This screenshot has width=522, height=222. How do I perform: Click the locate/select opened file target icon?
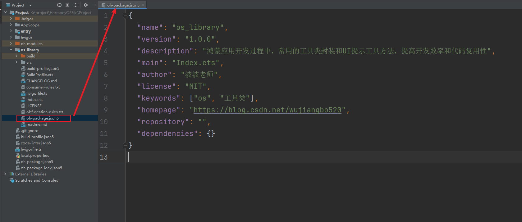point(59,5)
